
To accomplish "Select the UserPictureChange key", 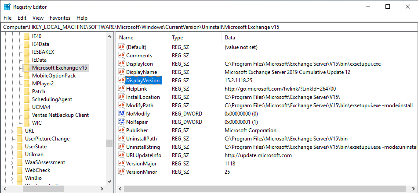I will (x=47, y=139).
